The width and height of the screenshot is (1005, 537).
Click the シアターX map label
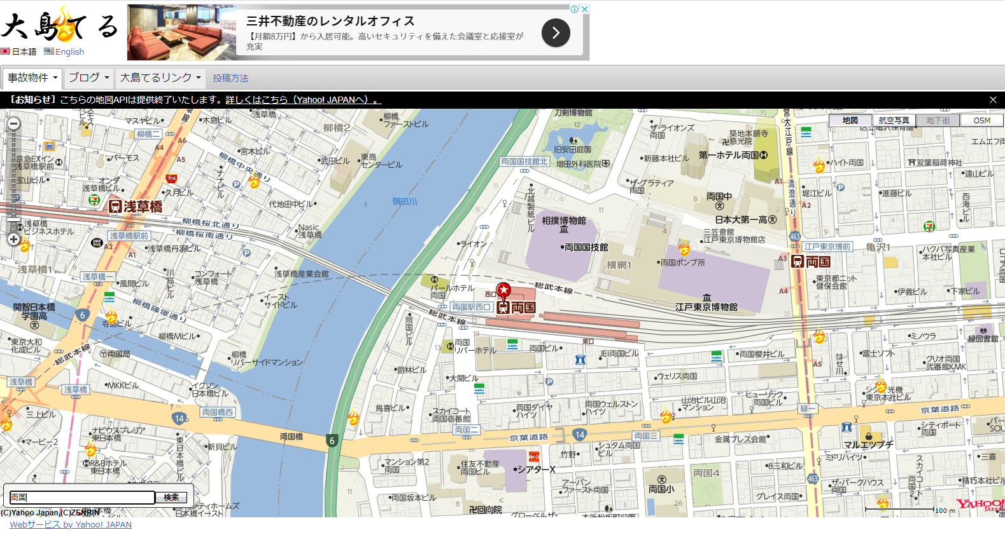coord(535,470)
